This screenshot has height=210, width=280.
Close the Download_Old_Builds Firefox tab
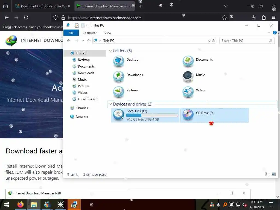coord(69,6)
